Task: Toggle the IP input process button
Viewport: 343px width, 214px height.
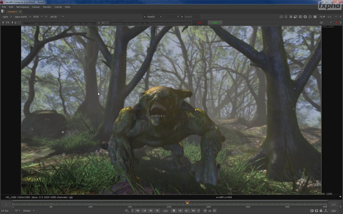Action: [x=46, y=17]
